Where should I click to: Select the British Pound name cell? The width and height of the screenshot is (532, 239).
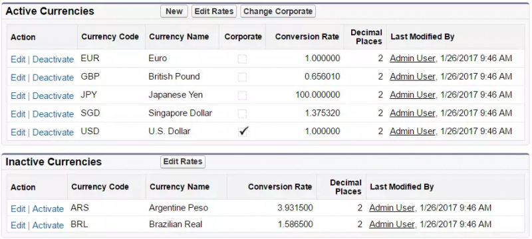(174, 77)
